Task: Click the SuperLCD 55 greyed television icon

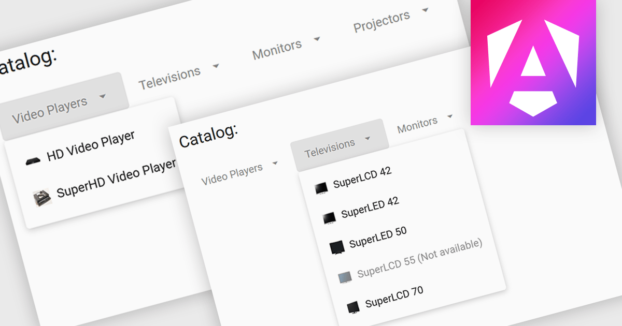Action: [x=345, y=277]
